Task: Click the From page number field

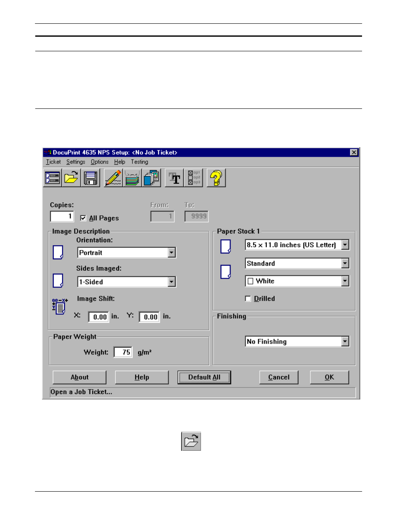Action: (x=162, y=216)
